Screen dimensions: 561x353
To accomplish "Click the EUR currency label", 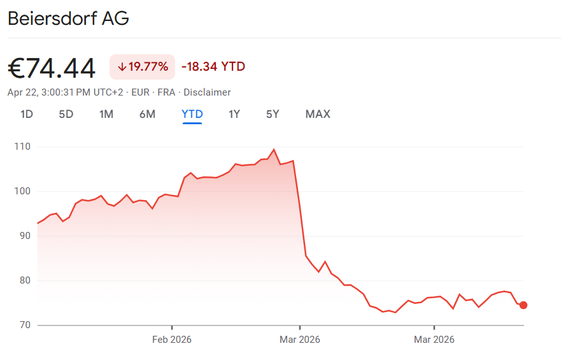I will click(140, 92).
